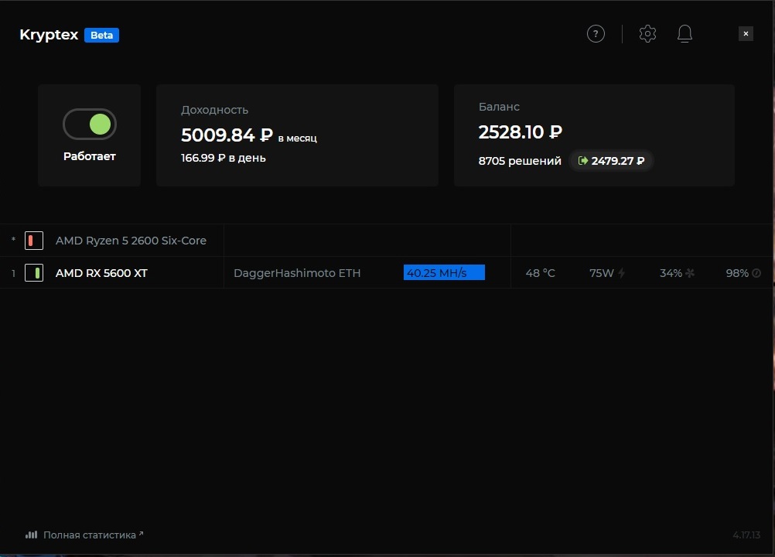Open settings gear icon
This screenshot has height=557, width=775.
coord(647,33)
